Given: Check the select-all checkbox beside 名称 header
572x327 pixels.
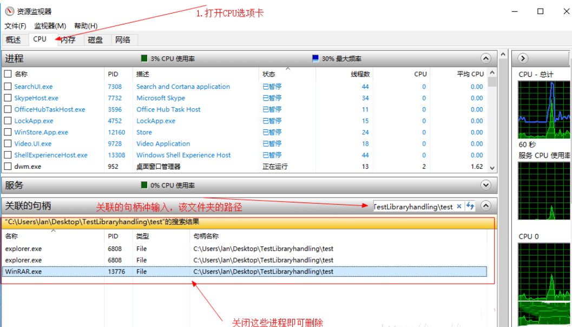Looking at the screenshot, I should [7, 74].
